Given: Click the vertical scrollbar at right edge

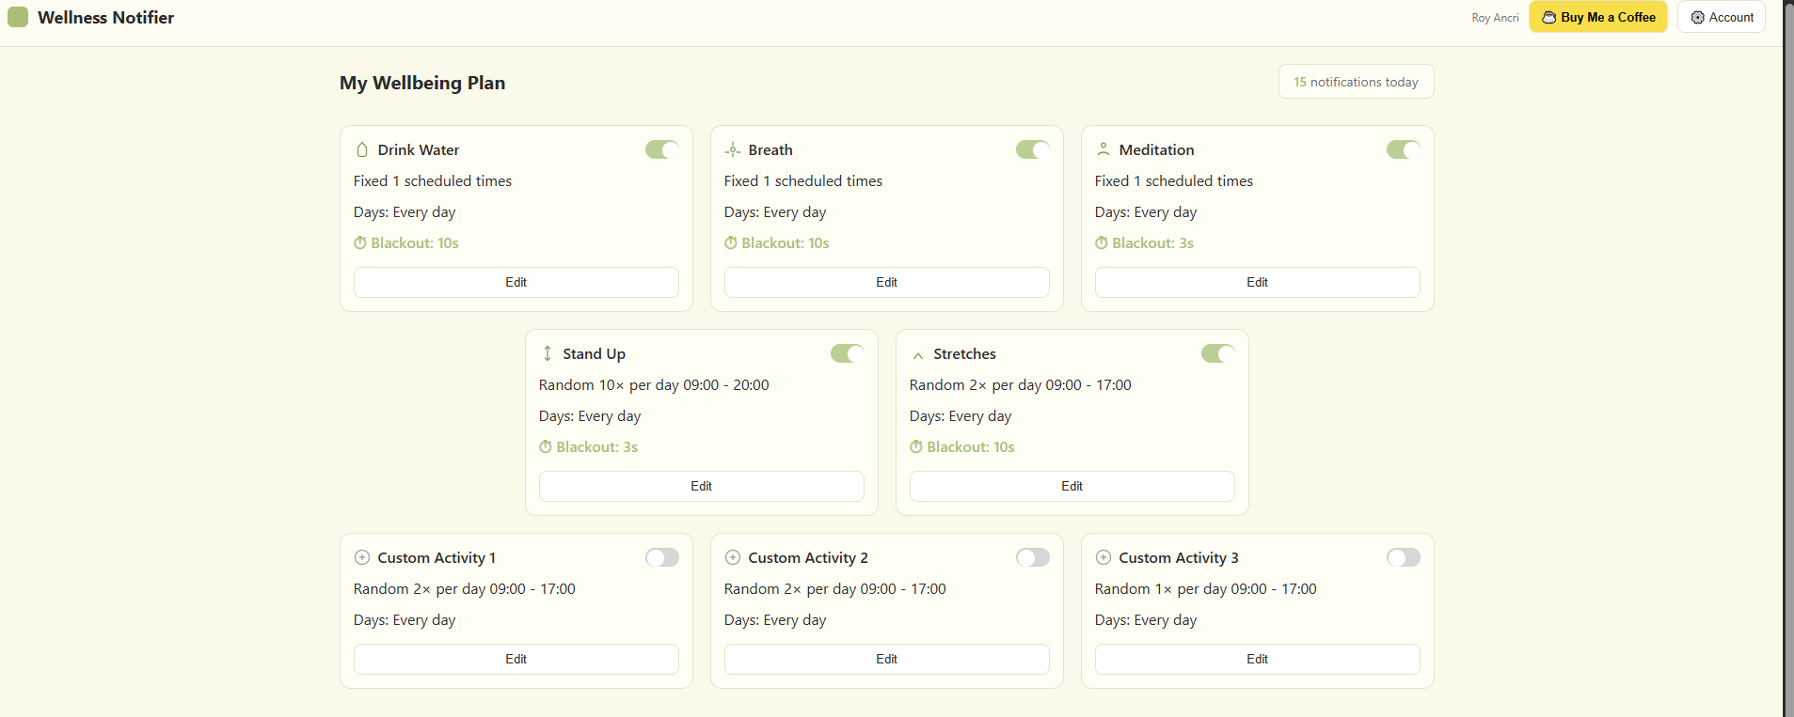Looking at the screenshot, I should pyautogui.click(x=1788, y=358).
